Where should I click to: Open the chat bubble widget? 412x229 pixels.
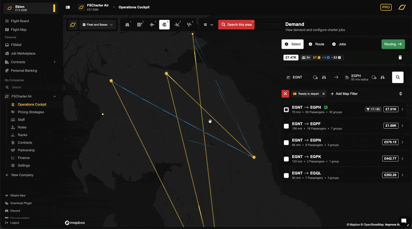click(404, 220)
